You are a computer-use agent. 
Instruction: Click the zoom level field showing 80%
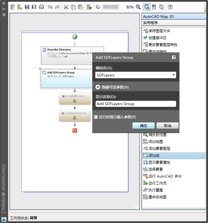[130, 7]
